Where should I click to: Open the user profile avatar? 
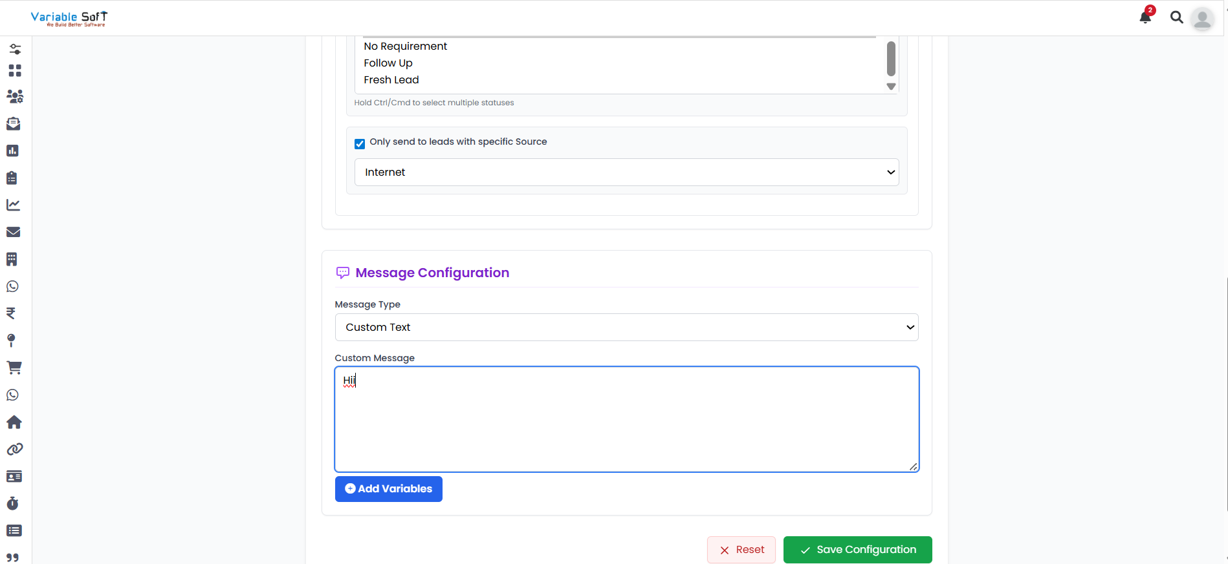(1202, 19)
